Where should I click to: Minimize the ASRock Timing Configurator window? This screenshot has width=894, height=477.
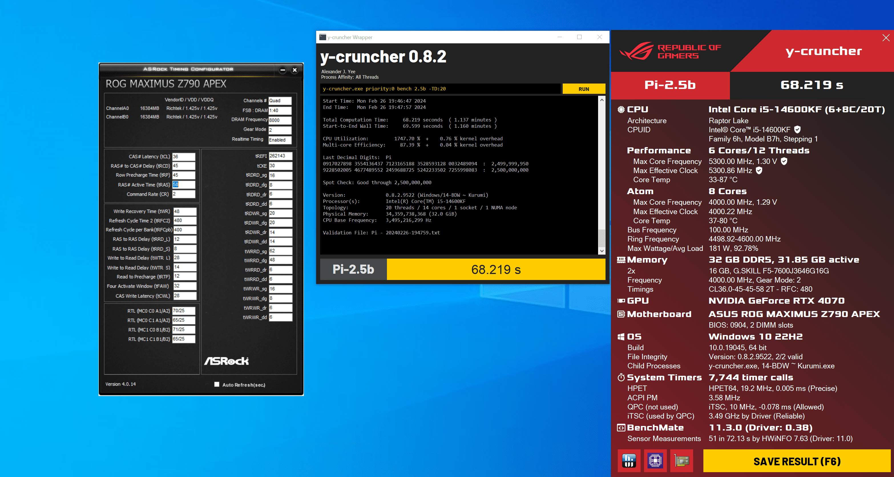tap(283, 70)
